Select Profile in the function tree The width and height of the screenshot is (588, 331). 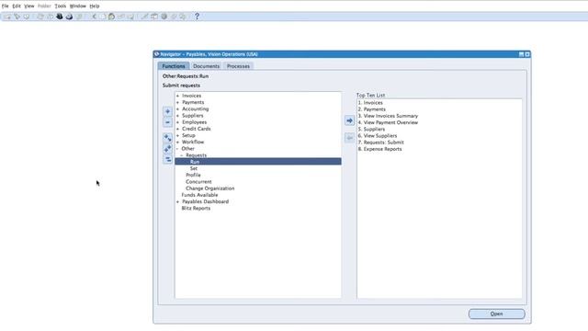[x=193, y=176]
